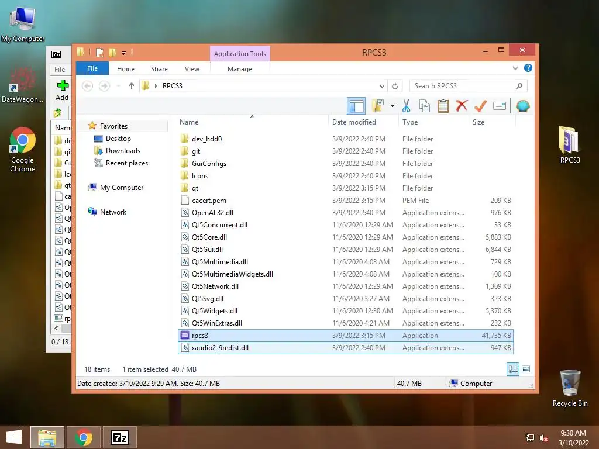Click the Rename icon in toolbar
The image size is (599, 449).
click(500, 106)
